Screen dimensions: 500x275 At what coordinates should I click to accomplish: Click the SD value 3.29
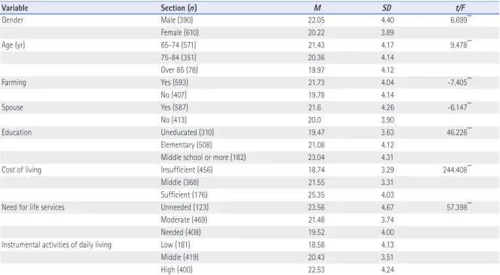[388, 170]
